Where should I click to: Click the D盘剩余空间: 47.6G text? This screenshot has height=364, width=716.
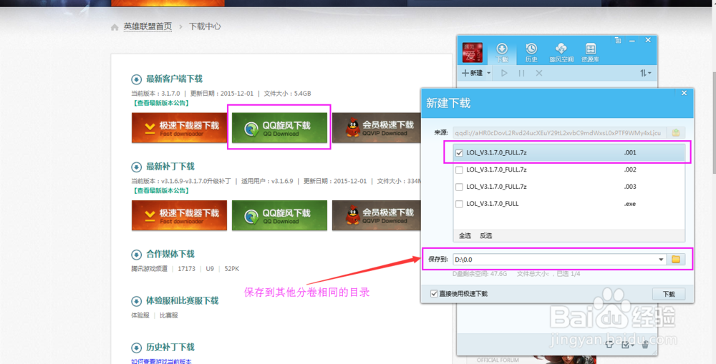(x=480, y=274)
